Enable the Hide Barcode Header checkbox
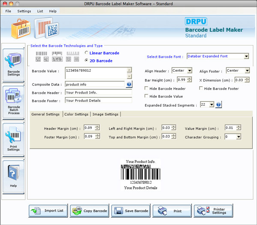 point(146,88)
